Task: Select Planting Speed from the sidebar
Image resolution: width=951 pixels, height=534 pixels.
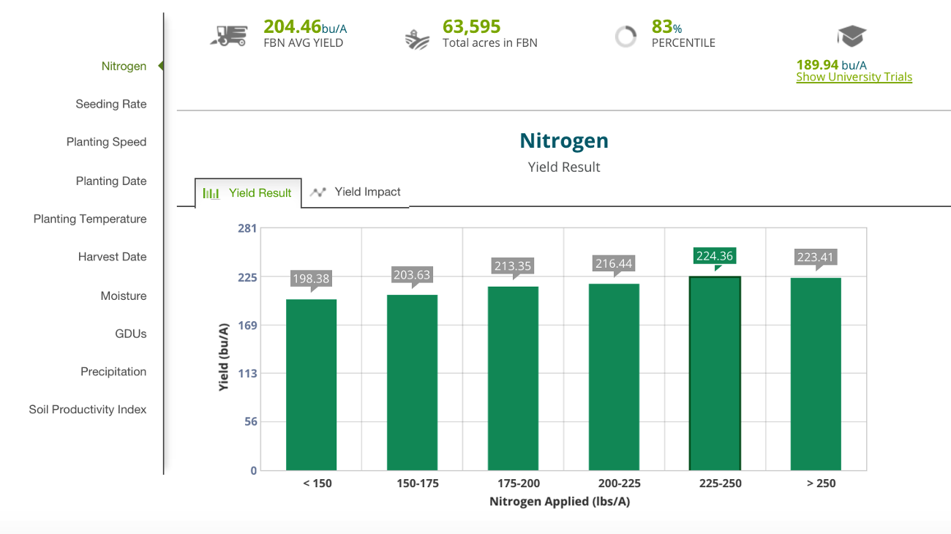Action: (106, 142)
